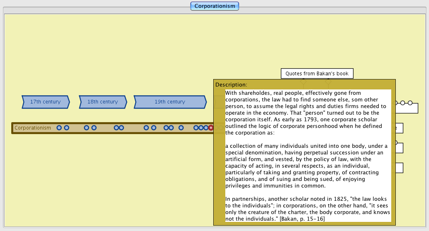Select the second event marker under 18th century
429x231 pixels.
[x=94, y=128]
